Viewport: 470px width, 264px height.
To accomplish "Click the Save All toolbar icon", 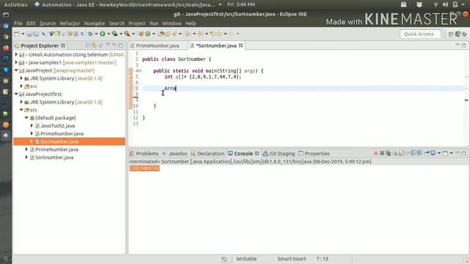I will [x=36, y=34].
